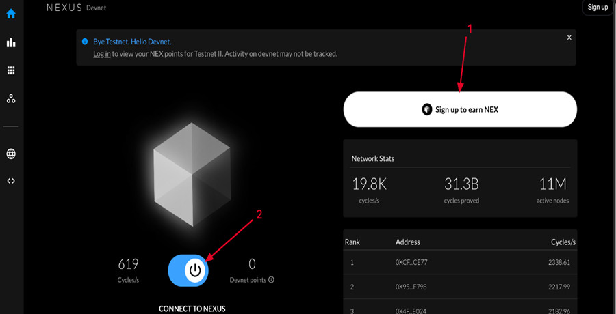Open the bar chart leaderboard icon
Image resolution: width=616 pixels, height=314 pixels.
[11, 42]
